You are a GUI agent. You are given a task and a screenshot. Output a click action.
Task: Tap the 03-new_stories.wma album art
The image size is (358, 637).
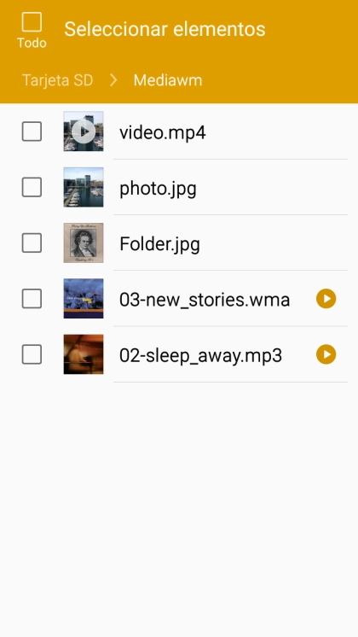click(x=84, y=299)
